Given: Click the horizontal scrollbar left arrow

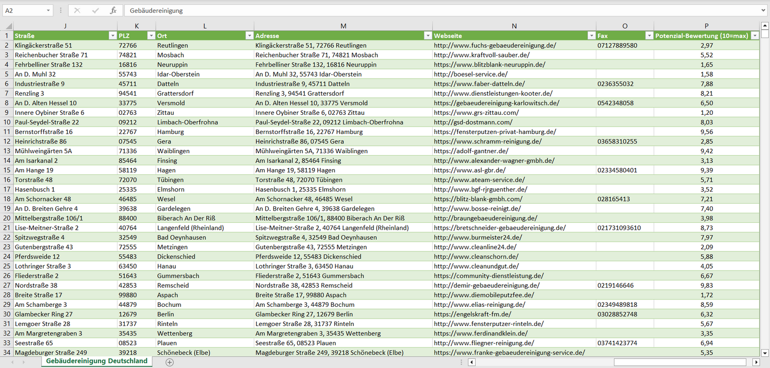Looking at the screenshot, I should point(471,362).
